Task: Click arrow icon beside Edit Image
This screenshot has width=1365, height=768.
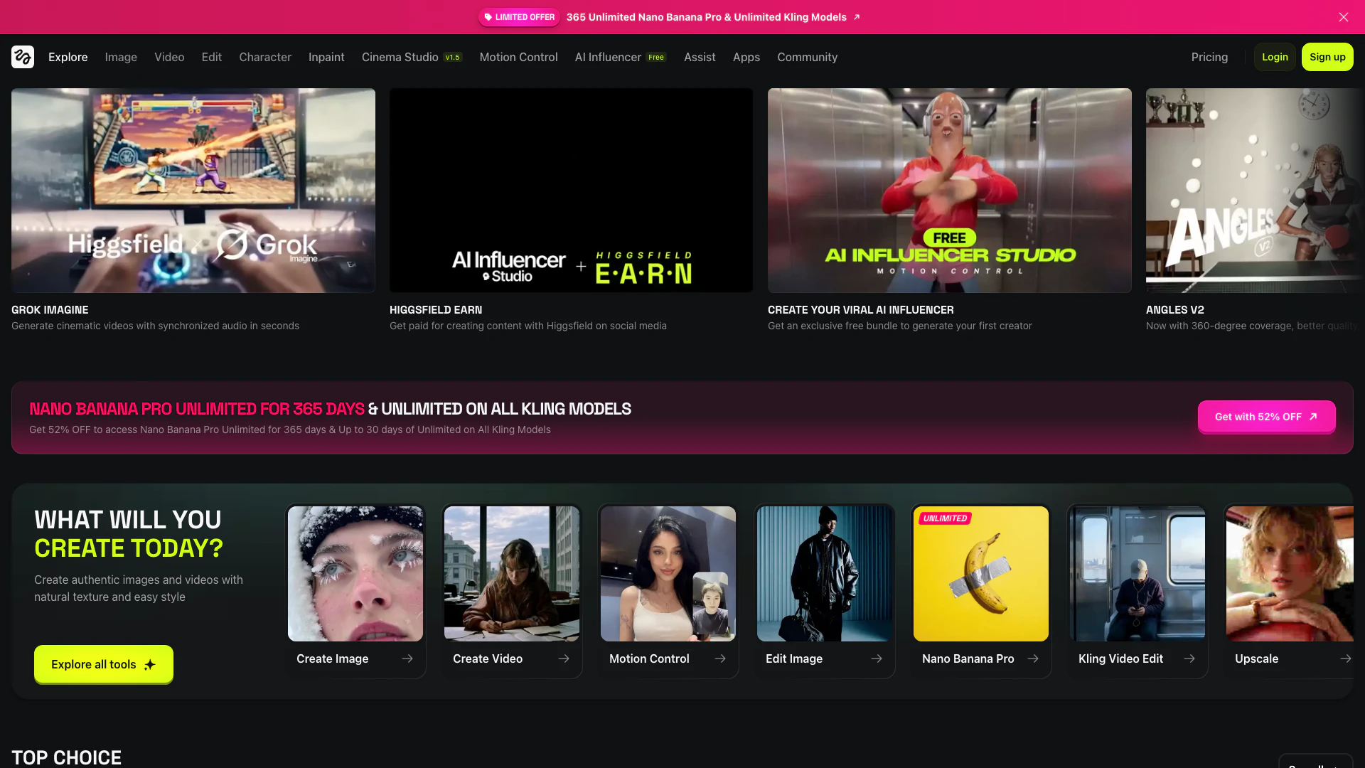Action: tap(877, 658)
